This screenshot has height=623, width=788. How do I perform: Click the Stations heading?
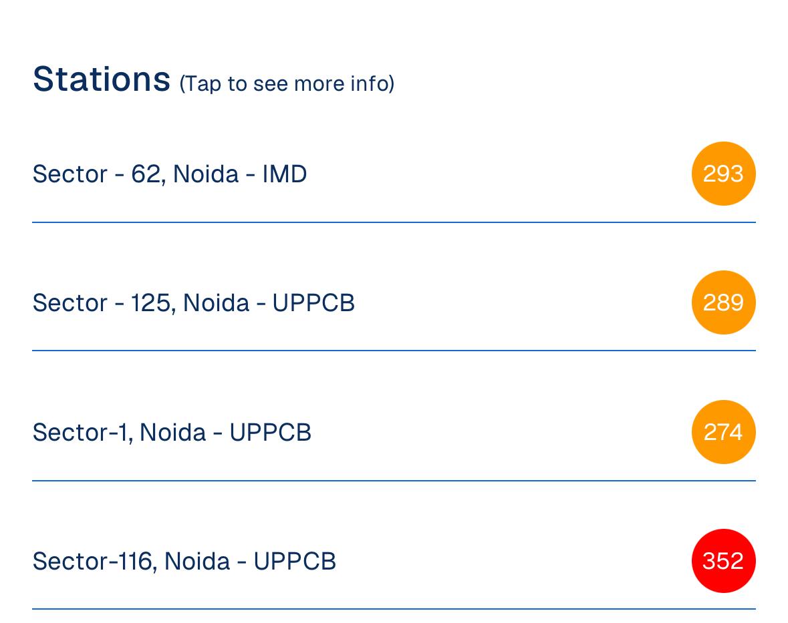pyautogui.click(x=102, y=79)
